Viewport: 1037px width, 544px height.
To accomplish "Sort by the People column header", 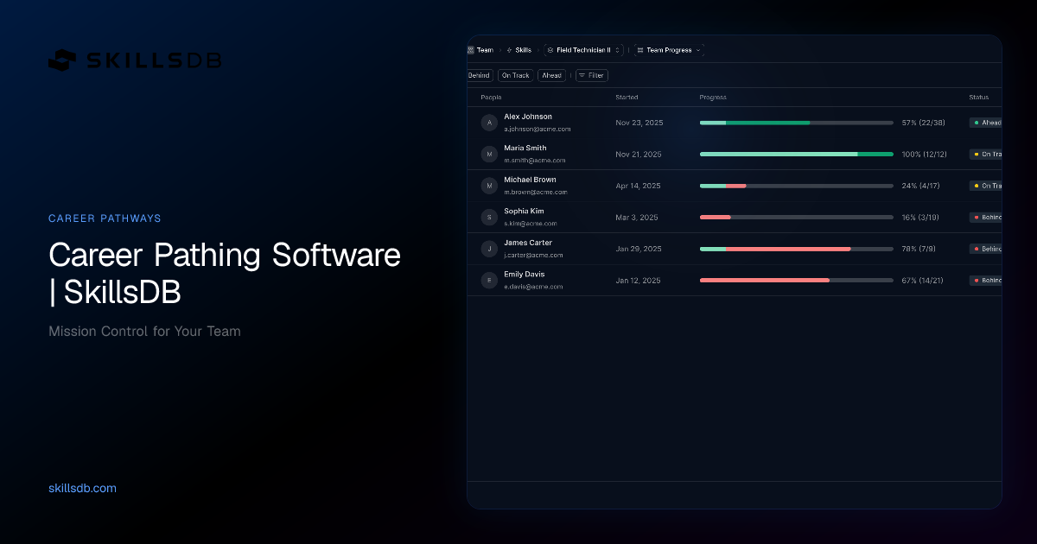I will 491,97.
